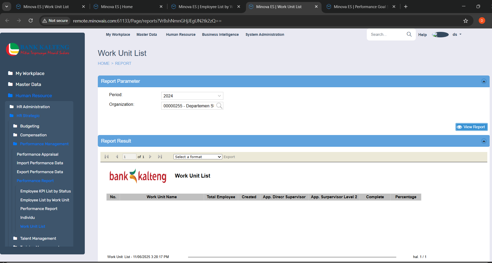This screenshot has width=492, height=263.
Task: Go to last report page
Action: (x=160, y=157)
